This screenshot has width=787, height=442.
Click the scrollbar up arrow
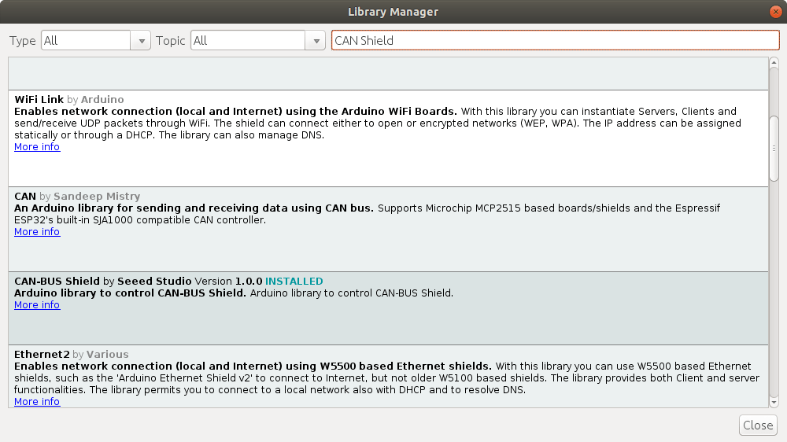pyautogui.click(x=773, y=64)
